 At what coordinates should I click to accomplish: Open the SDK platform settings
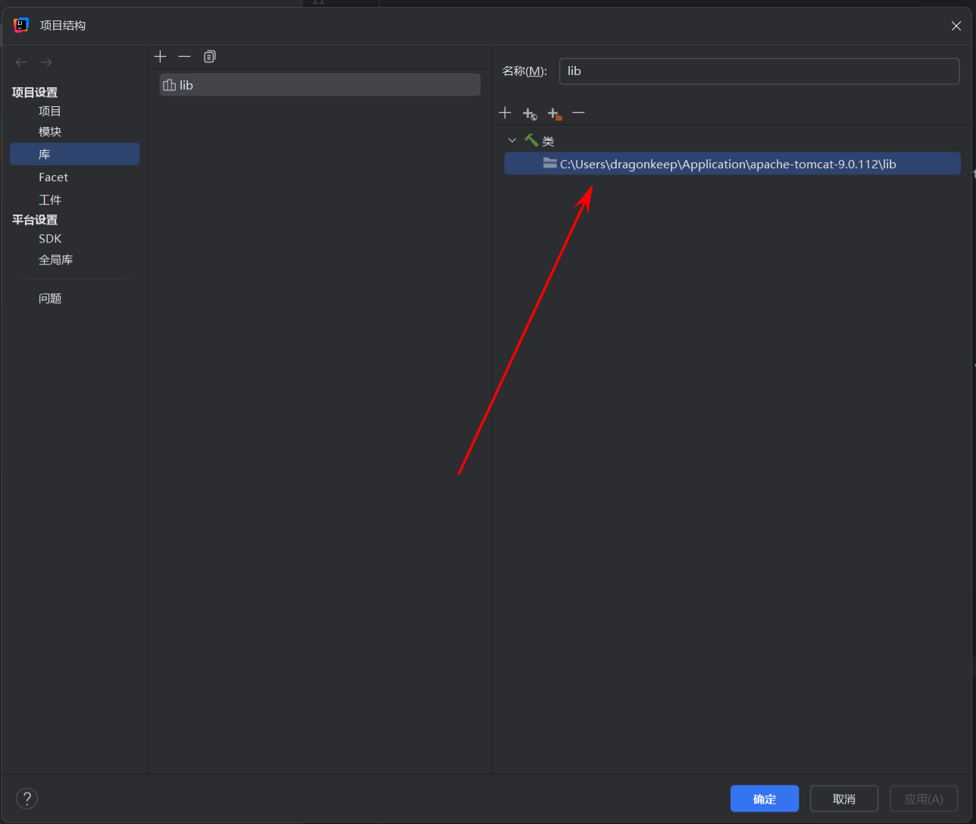coord(50,239)
